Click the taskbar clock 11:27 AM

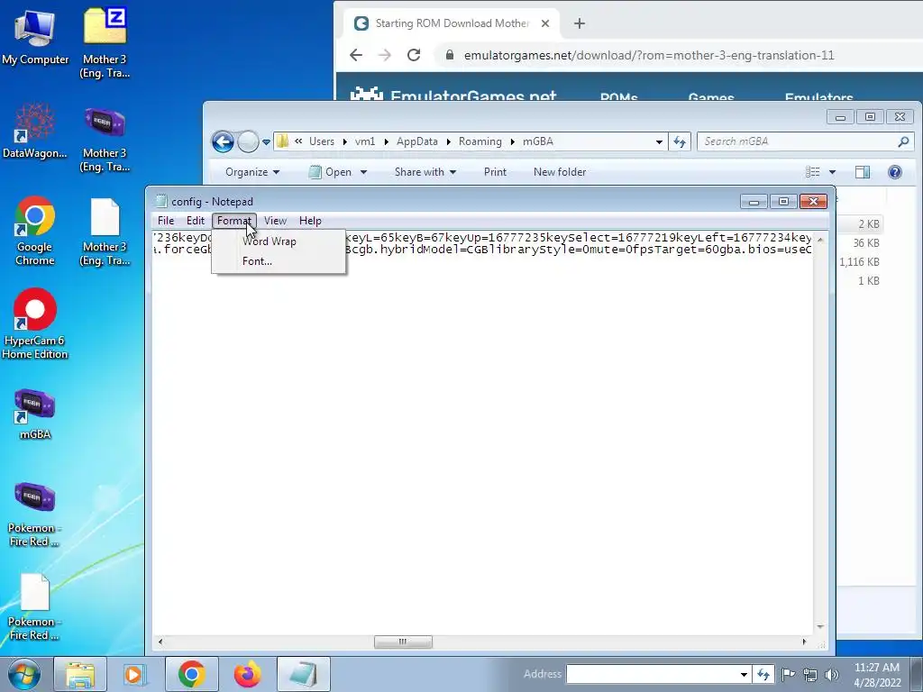click(x=877, y=668)
